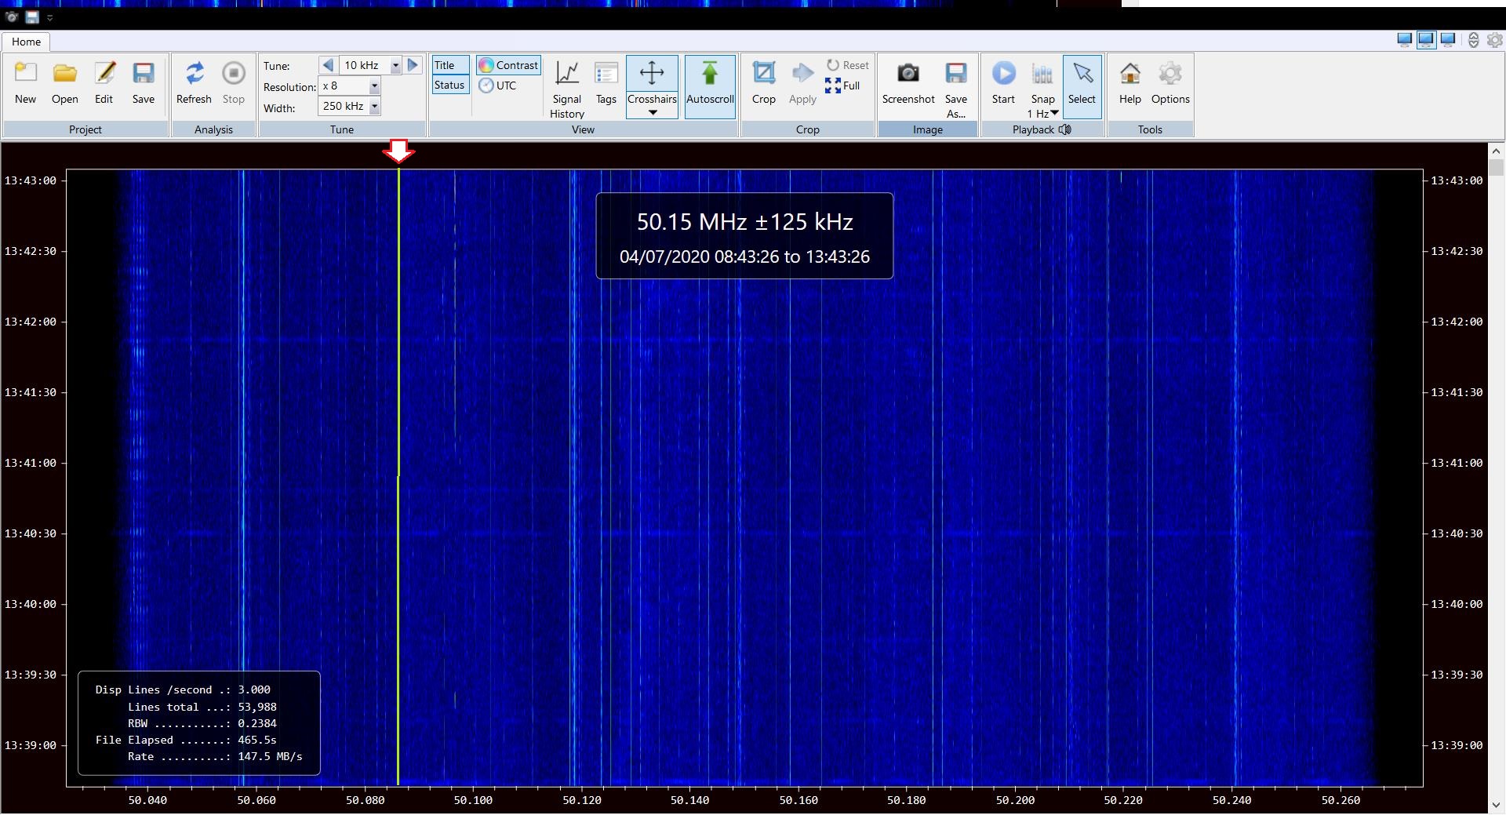Click the white frequency marker arrow
1506x815 pixels.
coord(399,150)
